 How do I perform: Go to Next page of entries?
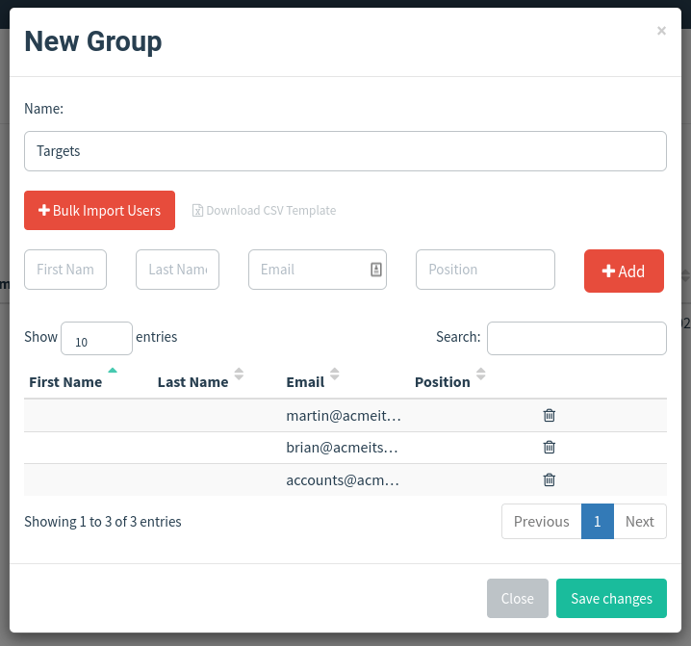coord(640,521)
